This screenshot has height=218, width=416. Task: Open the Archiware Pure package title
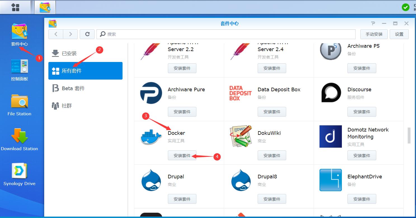[186, 90]
